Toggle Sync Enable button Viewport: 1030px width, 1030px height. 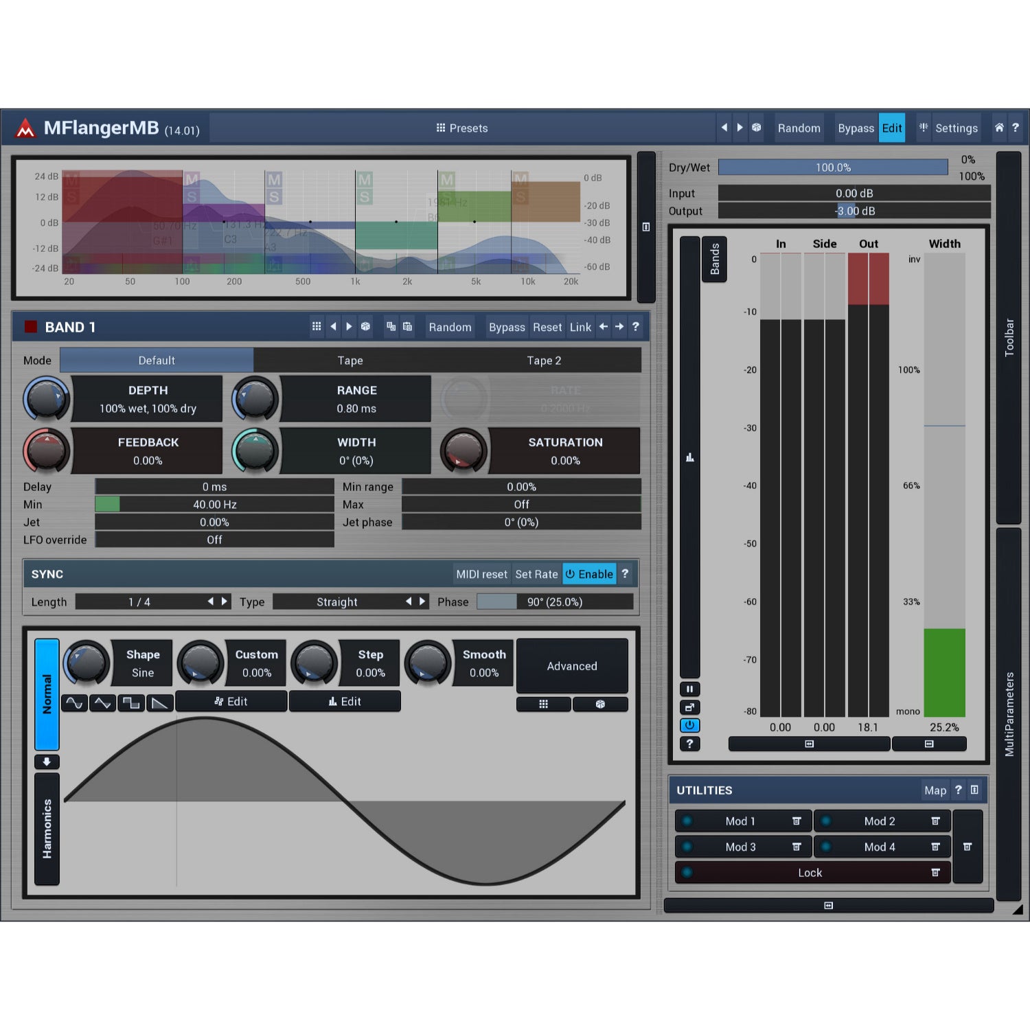pyautogui.click(x=589, y=574)
